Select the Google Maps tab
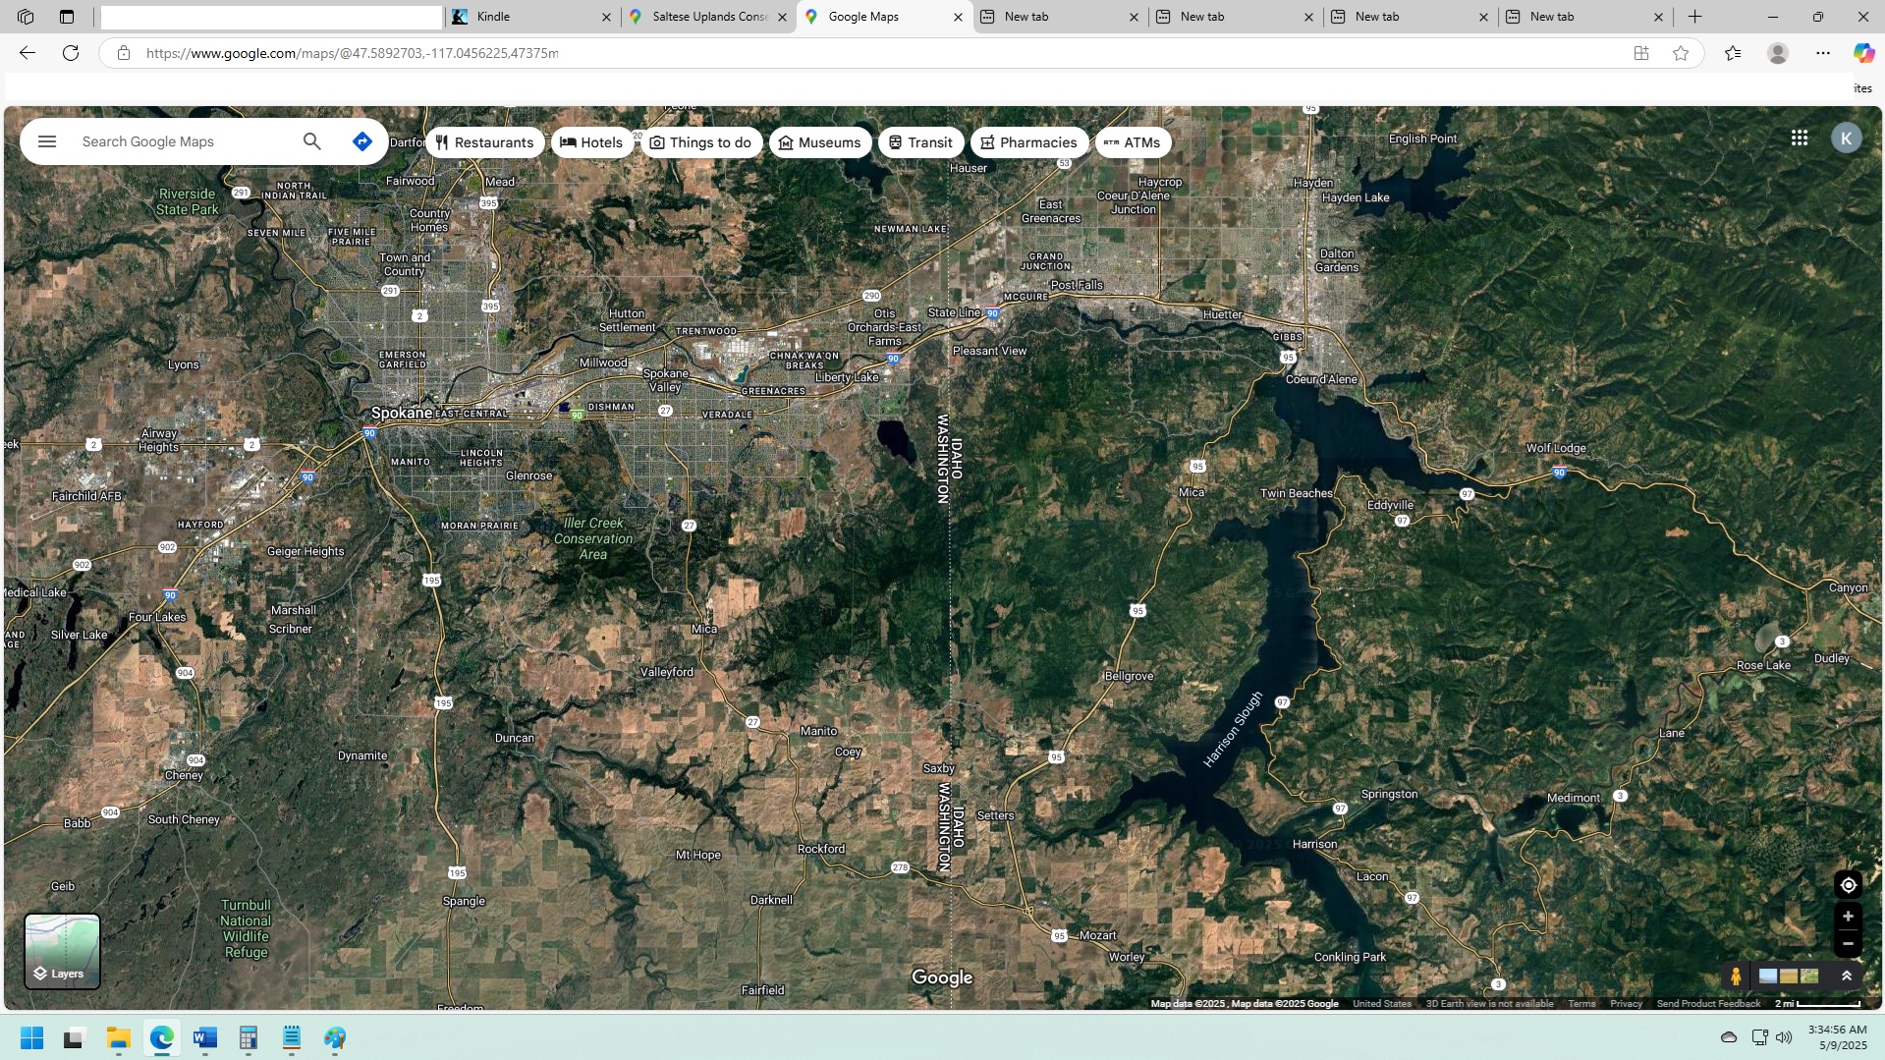The image size is (1885, 1060). 884,17
